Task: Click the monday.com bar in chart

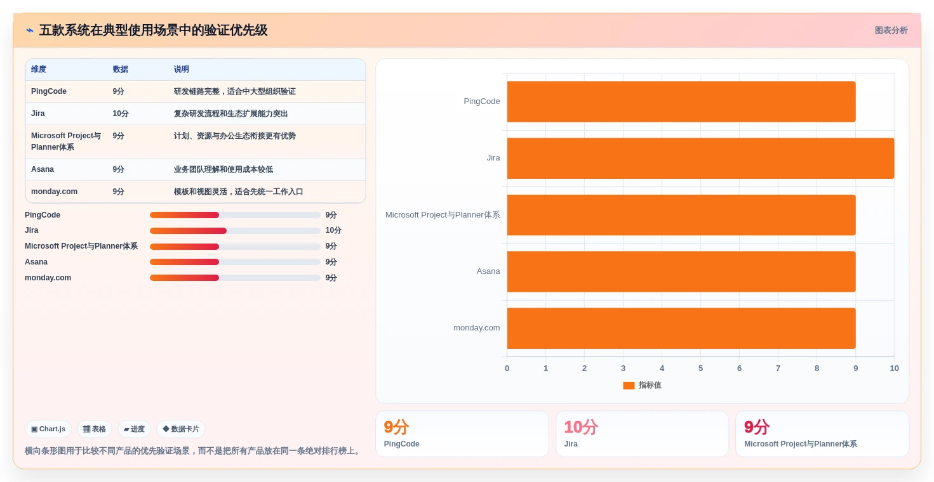Action: 681,328
